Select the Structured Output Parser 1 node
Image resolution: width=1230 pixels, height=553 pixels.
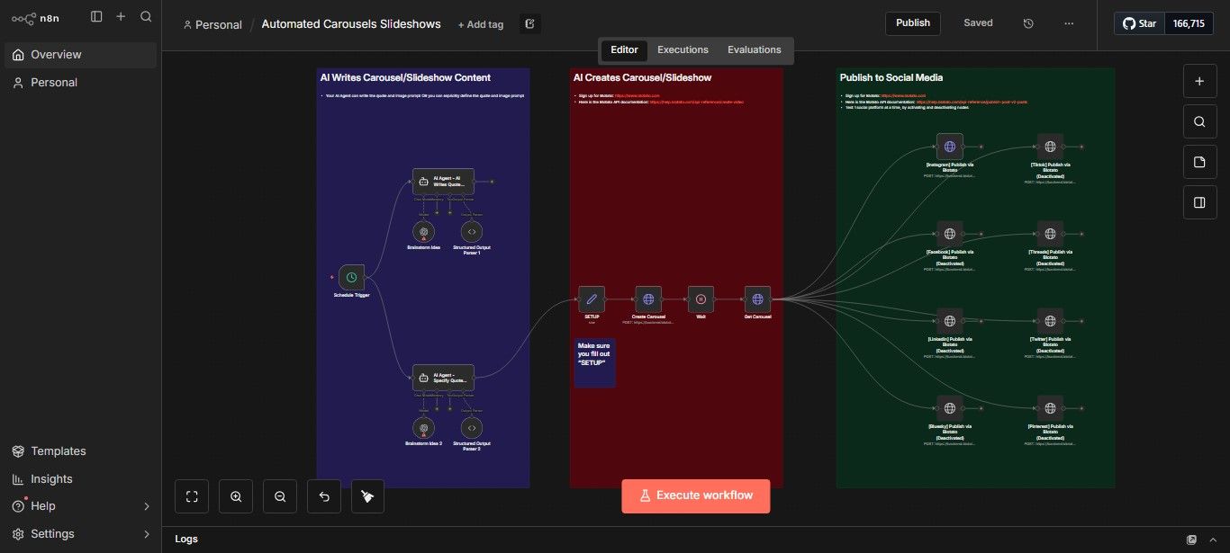point(472,232)
